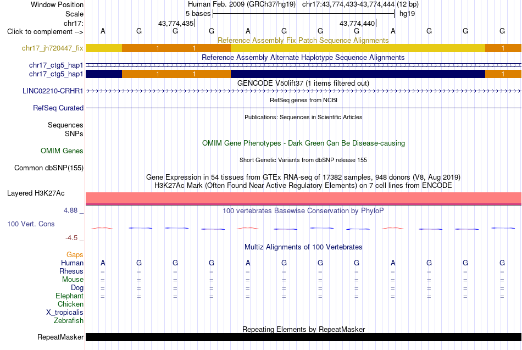The image size is (522, 350).
Task: Click the chr17: ruler label
Action: click(x=74, y=23)
